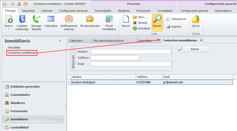Click Recoger llamada phone icon

[x=36, y=19]
